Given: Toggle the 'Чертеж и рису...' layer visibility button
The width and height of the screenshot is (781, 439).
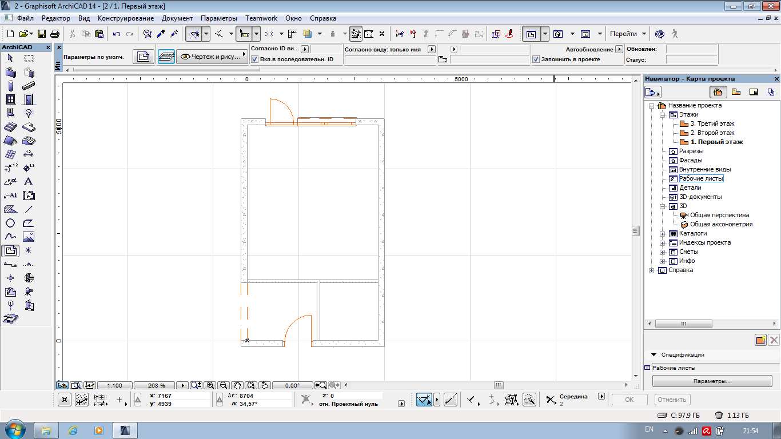Looking at the screenshot, I should tap(210, 57).
